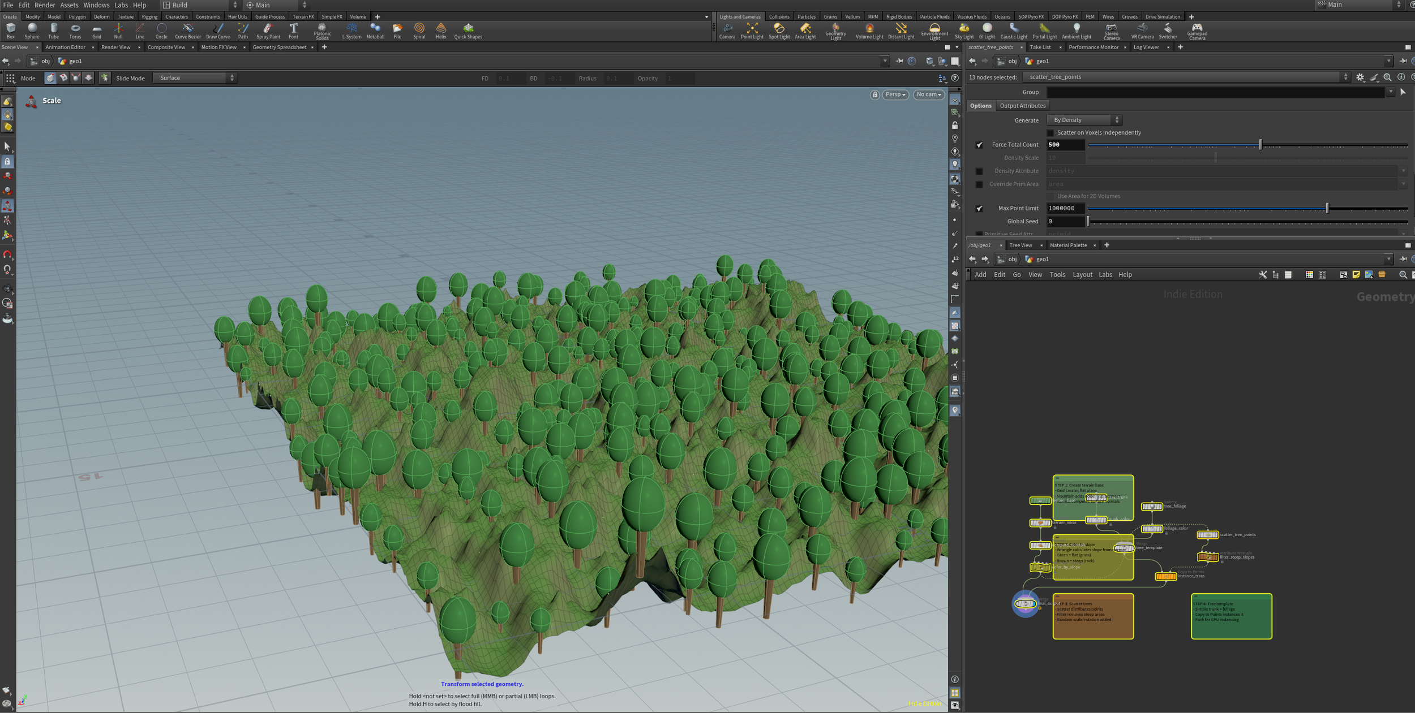Add a Distant Light
The image size is (1415, 713).
(x=901, y=31)
